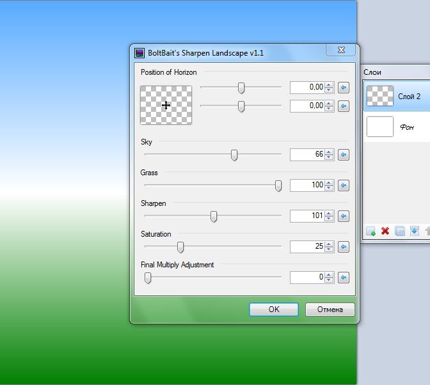This screenshot has height=385, width=430.
Task: Increase the Sky value with up arrow
Action: click(329, 152)
